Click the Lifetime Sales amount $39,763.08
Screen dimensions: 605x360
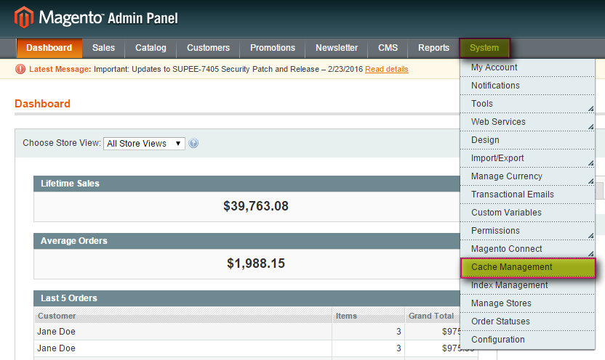[256, 206]
